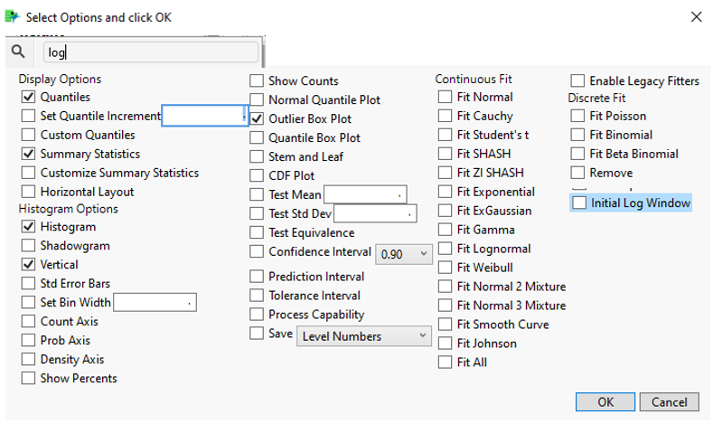
Task: Click the JMP app icon in title bar
Action: click(12, 17)
